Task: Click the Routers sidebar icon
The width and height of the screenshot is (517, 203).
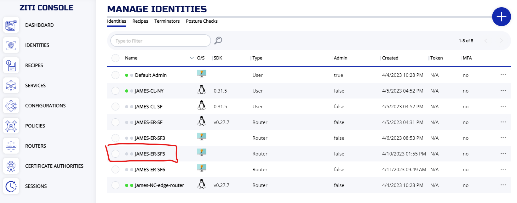Action: tap(11, 146)
